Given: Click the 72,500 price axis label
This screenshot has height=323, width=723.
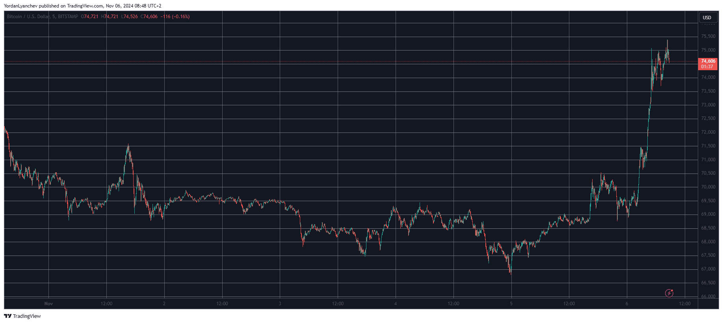Looking at the screenshot, I should [708, 118].
